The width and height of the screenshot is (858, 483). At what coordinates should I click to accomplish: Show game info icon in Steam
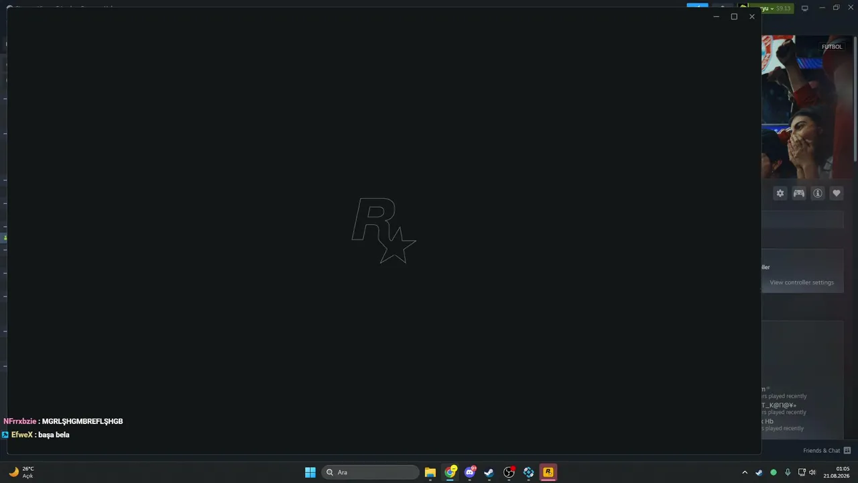[818, 193]
